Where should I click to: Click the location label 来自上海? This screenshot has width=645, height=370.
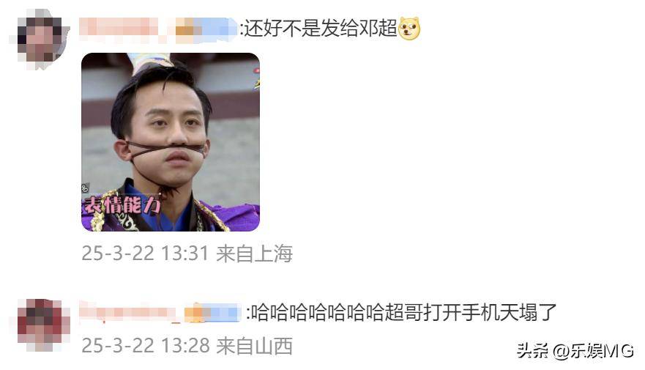[254, 254]
